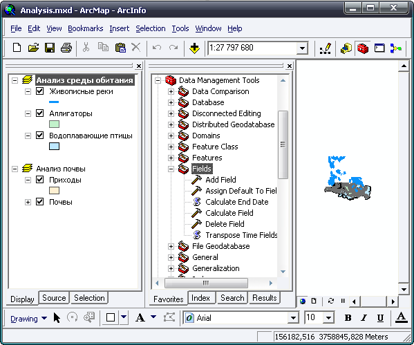This screenshot has width=414, height=345.
Task: Open the Selection menu
Action: pos(151,28)
